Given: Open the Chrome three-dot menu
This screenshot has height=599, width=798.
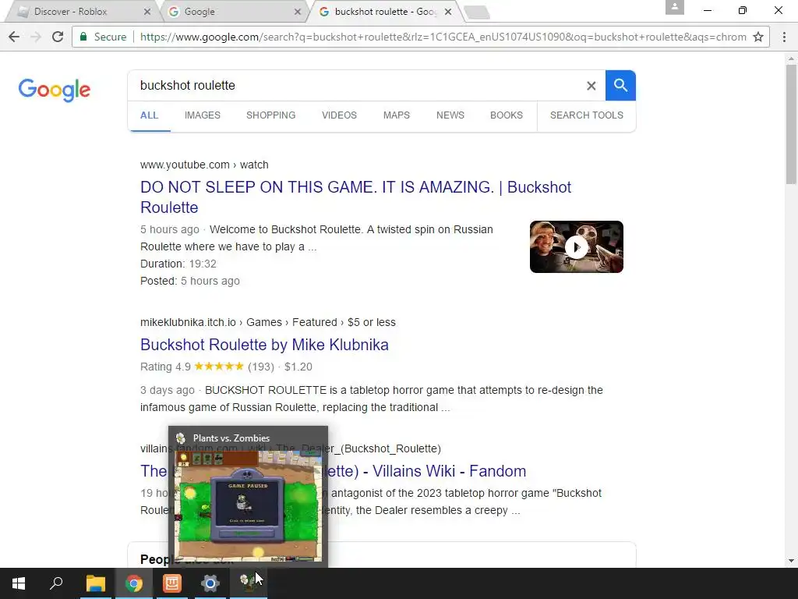Looking at the screenshot, I should point(784,37).
